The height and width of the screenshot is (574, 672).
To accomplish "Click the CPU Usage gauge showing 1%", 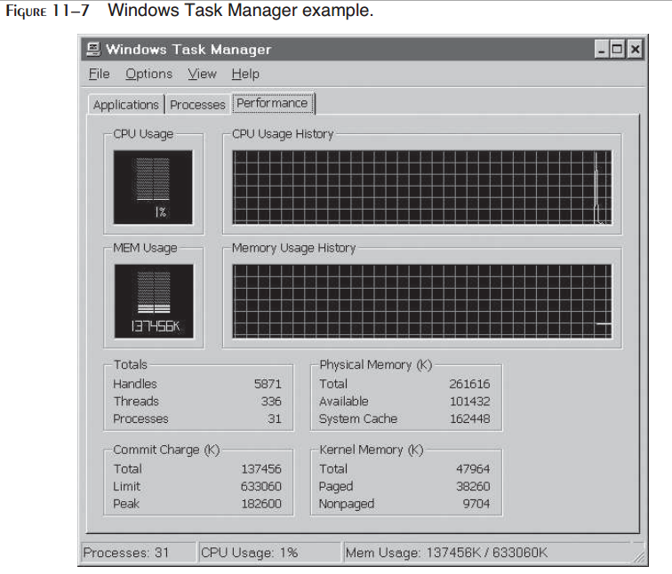I will [x=153, y=187].
